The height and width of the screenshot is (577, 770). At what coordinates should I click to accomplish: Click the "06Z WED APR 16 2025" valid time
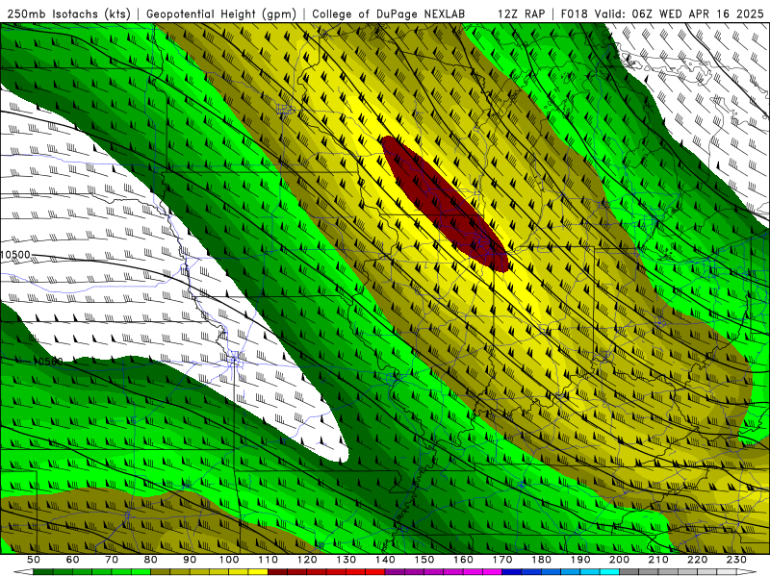tap(698, 13)
